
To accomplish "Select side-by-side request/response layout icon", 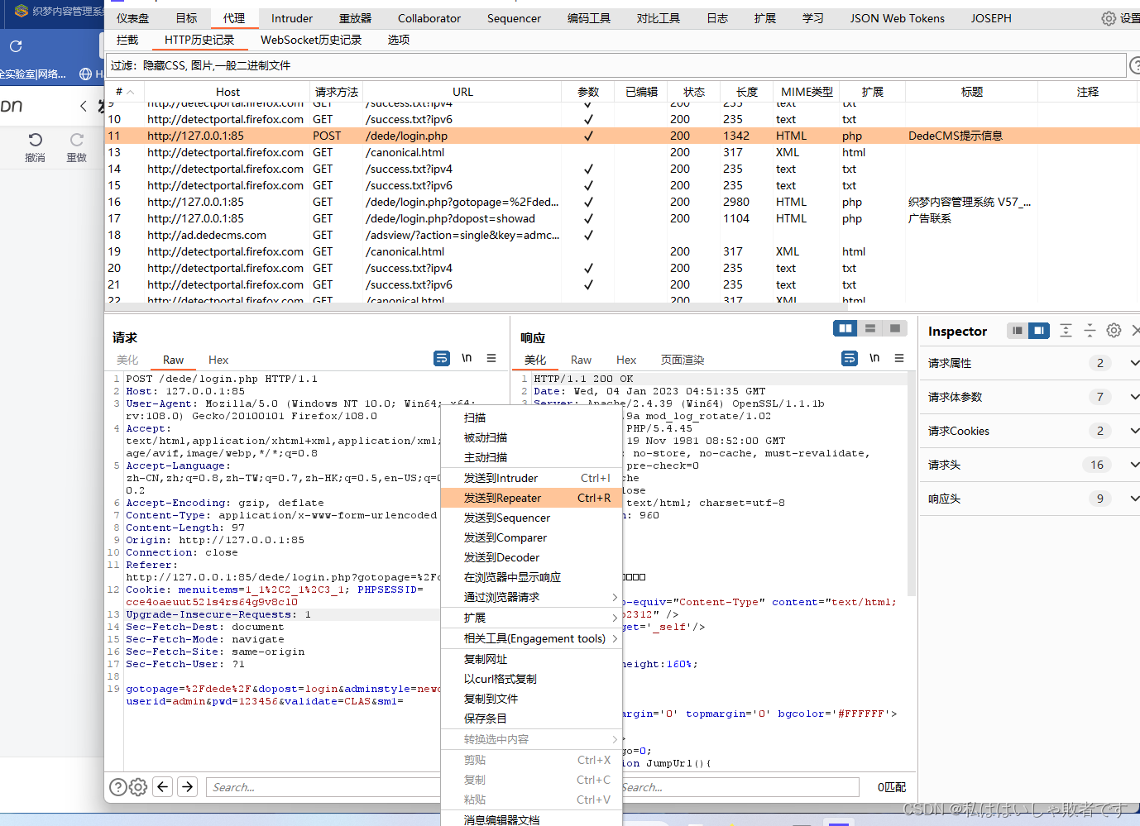I will [845, 328].
